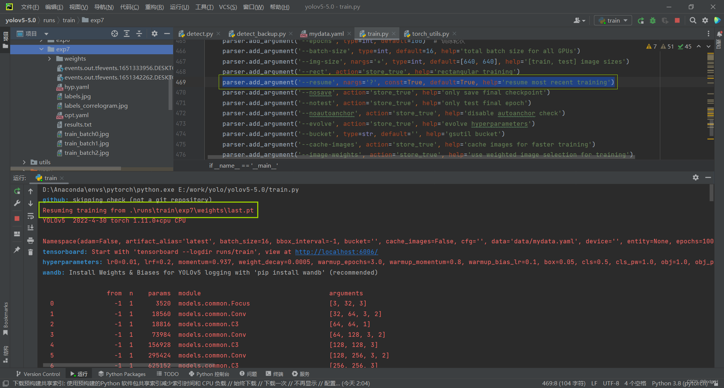This screenshot has height=388, width=724.
Task: Open the localhost:6006 tensorboard link
Action: coord(336,252)
